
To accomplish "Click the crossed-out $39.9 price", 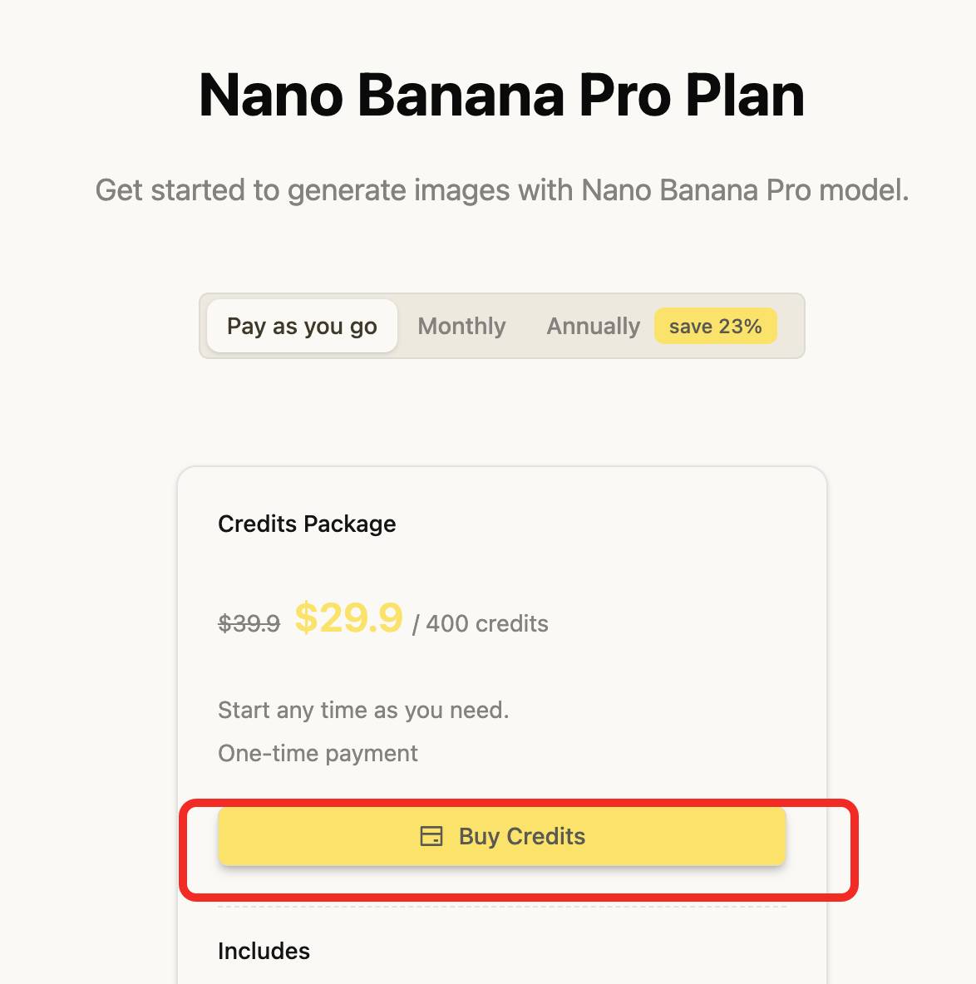I will tap(249, 623).
